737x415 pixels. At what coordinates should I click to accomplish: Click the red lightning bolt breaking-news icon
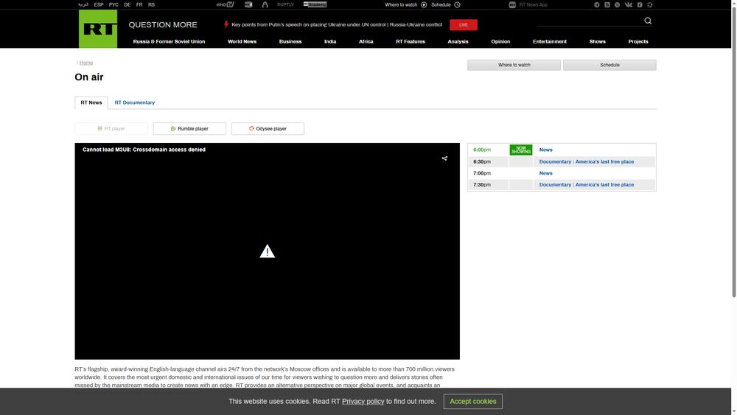[226, 24]
